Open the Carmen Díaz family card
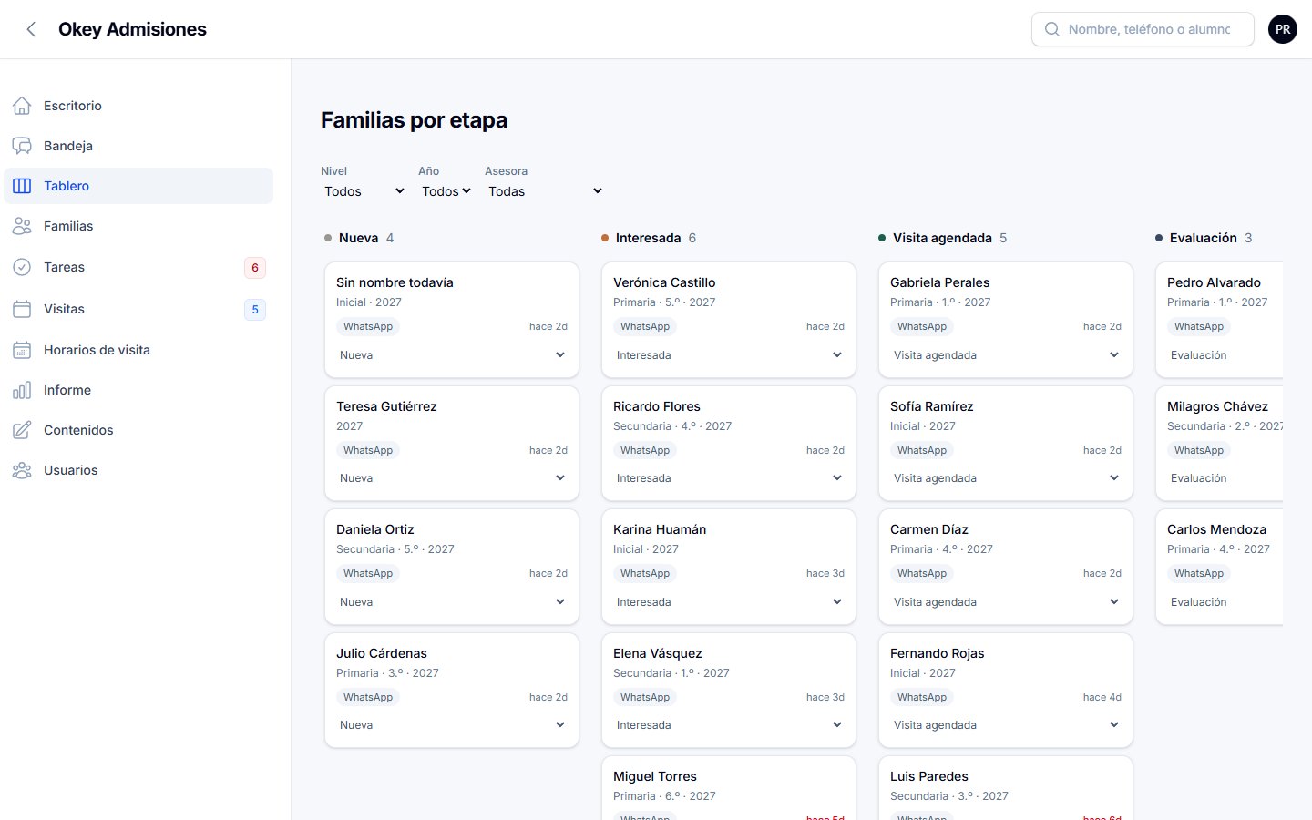 1006,567
